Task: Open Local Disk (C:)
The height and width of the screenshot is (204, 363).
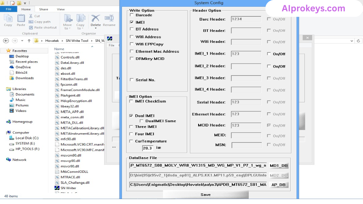Action: [27, 138]
